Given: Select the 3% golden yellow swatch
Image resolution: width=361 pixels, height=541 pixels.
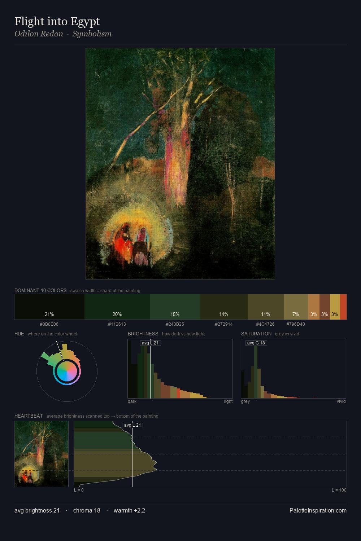Looking at the screenshot, I should [335, 307].
